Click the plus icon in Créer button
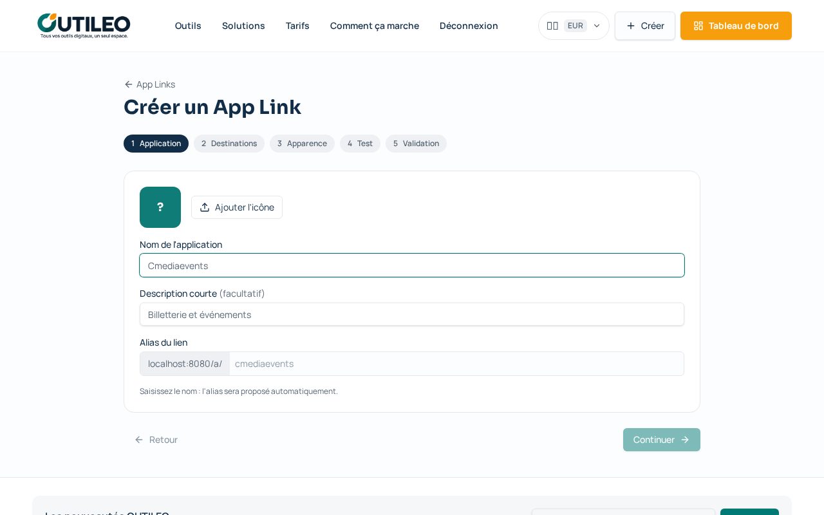The height and width of the screenshot is (515, 824). (x=631, y=26)
